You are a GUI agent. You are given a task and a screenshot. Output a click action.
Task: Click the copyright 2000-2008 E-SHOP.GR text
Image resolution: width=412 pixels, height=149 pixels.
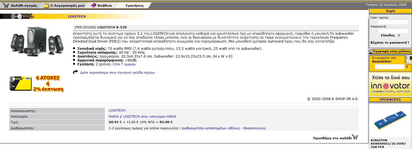[x=333, y=99]
